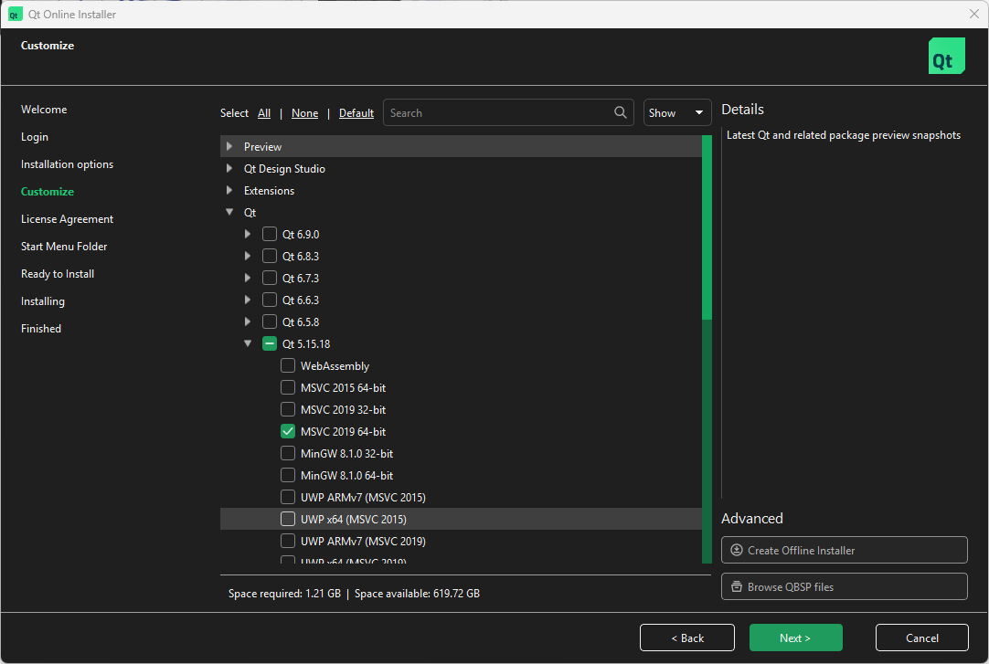Open the License Agreement step
The width and height of the screenshot is (989, 664).
tap(67, 219)
